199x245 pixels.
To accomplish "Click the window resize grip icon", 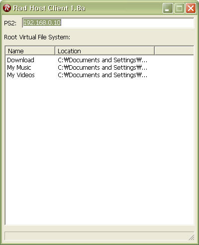I will click(191, 238).
